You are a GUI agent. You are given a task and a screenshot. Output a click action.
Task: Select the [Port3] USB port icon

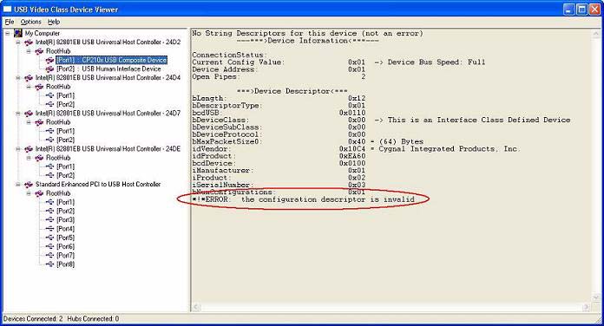[x=49, y=219]
